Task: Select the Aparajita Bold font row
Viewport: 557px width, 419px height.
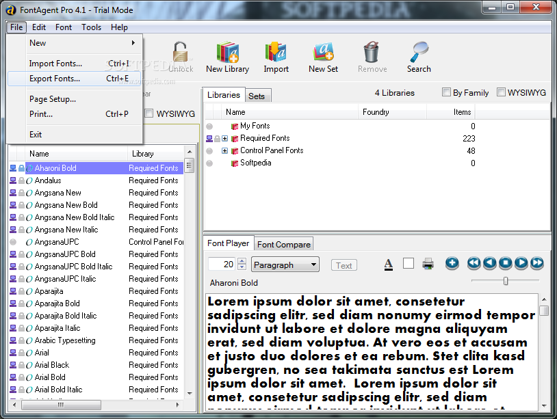Action: pos(96,303)
